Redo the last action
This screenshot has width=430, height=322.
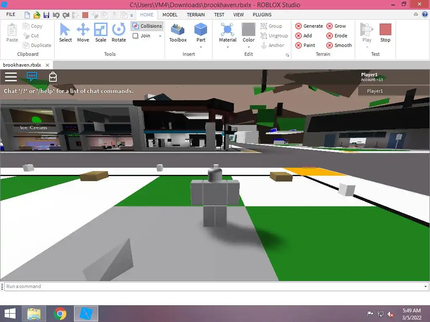66,15
